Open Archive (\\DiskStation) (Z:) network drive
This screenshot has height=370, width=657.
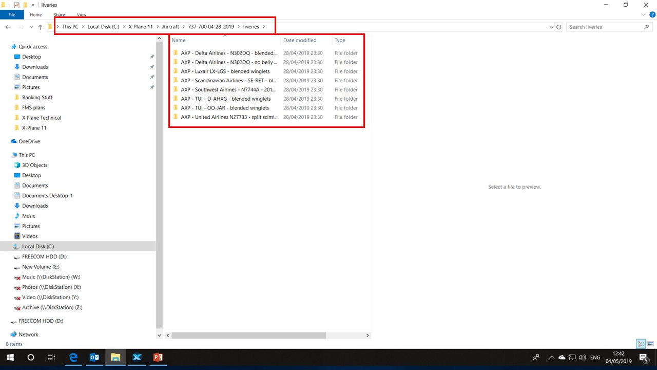52,307
